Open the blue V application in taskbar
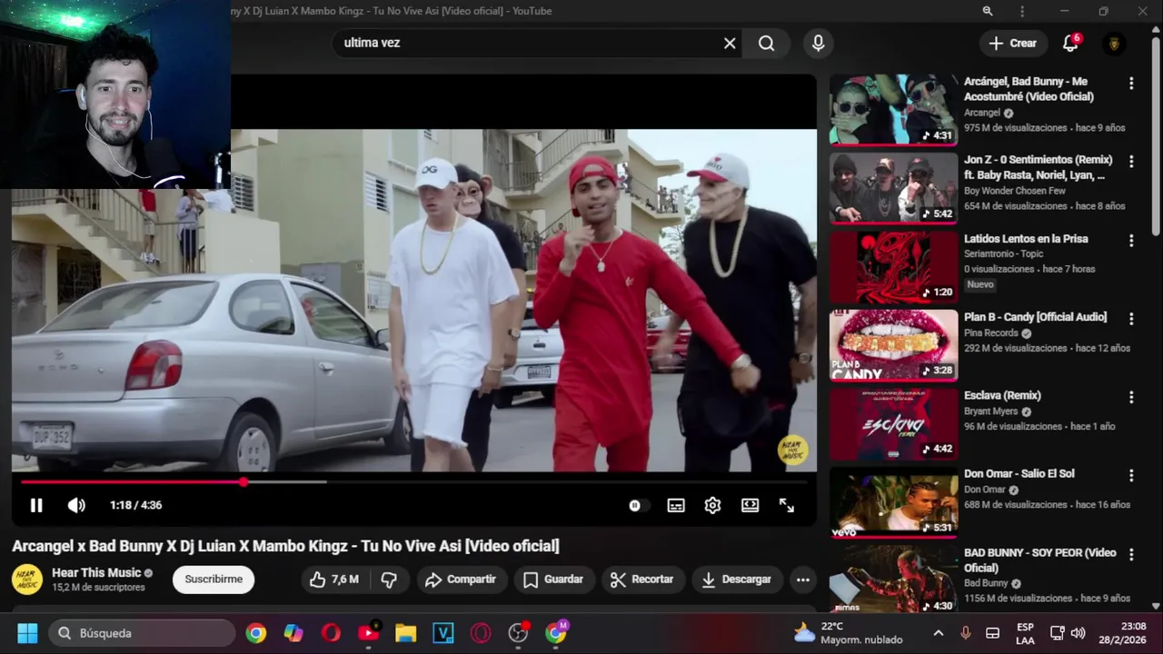 (x=443, y=633)
